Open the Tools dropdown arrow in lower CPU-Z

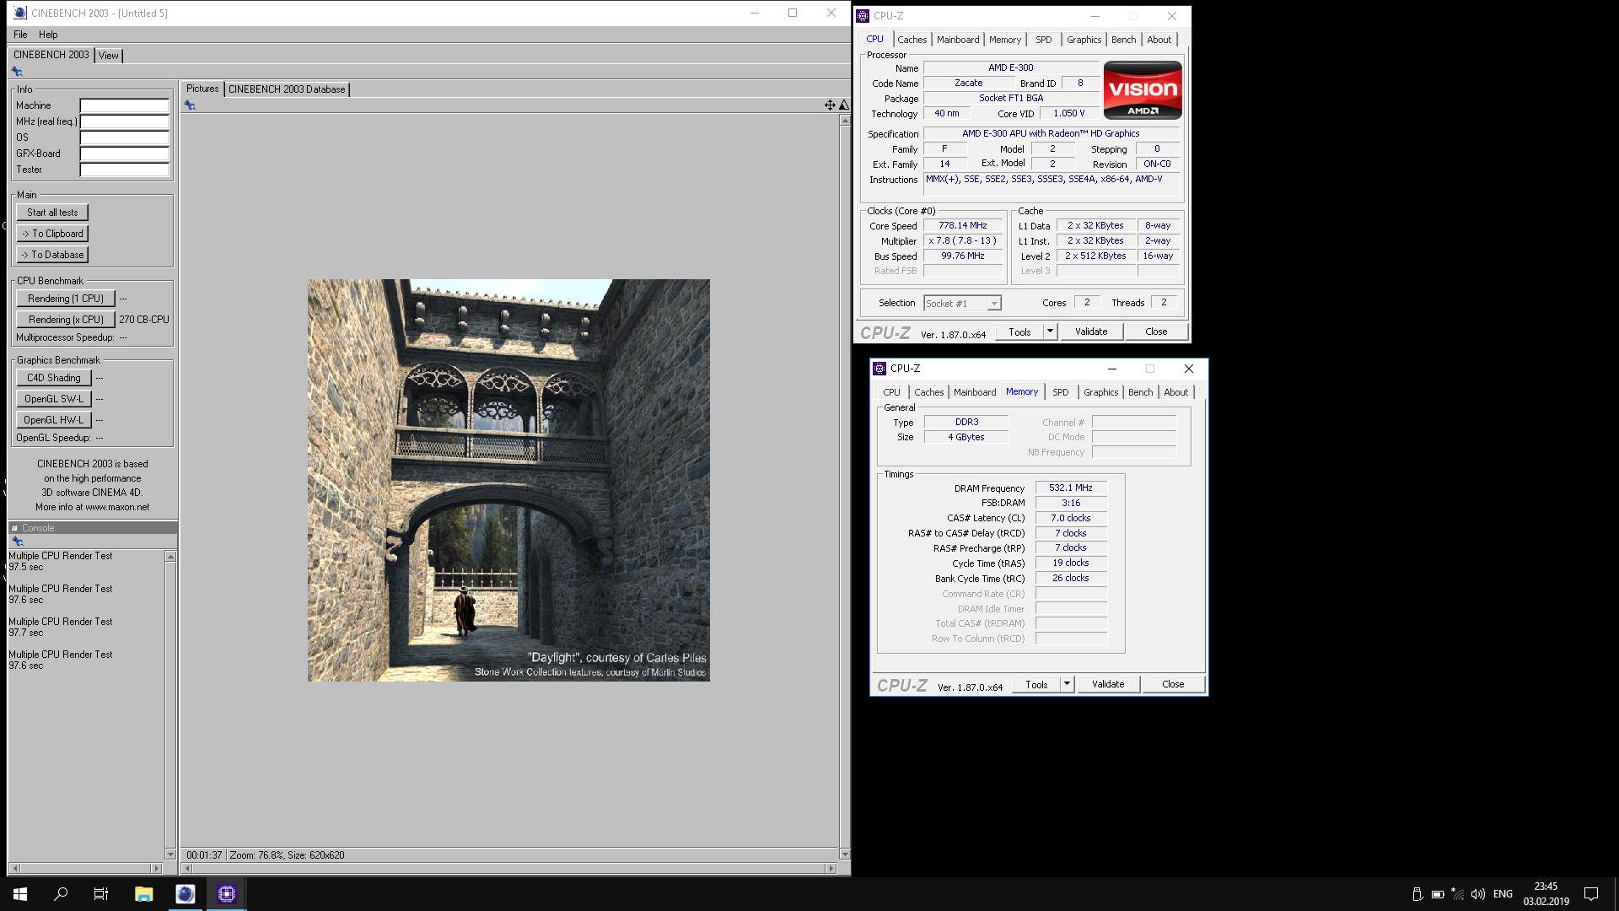click(1067, 684)
